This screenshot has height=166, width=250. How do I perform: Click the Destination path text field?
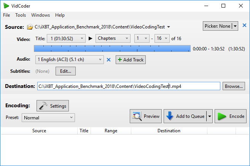(129, 86)
